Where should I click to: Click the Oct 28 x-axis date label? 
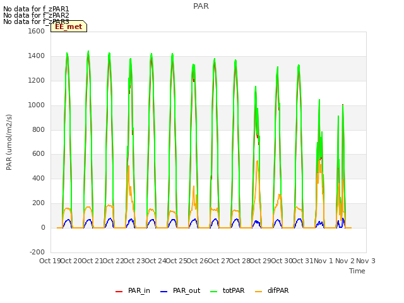239,261
